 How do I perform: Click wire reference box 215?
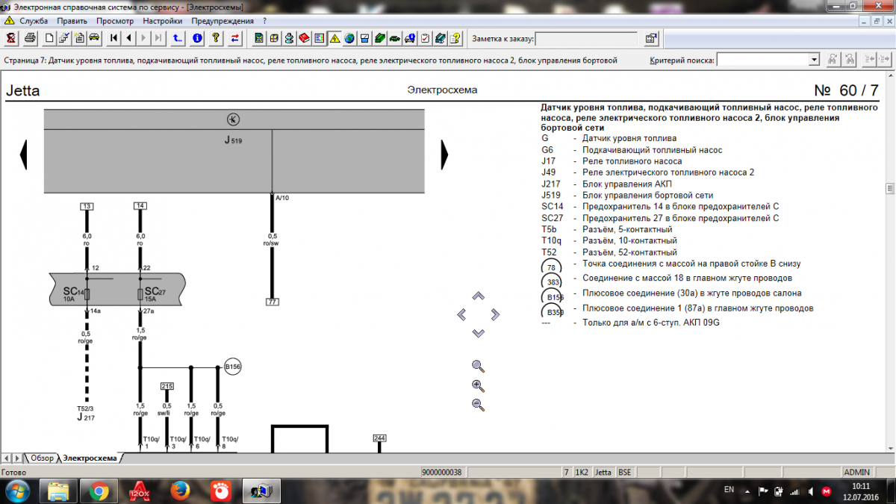tap(167, 386)
